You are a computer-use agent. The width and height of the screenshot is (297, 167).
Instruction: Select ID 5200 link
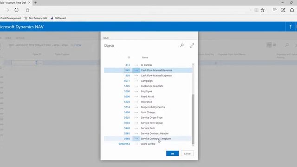coord(127,91)
